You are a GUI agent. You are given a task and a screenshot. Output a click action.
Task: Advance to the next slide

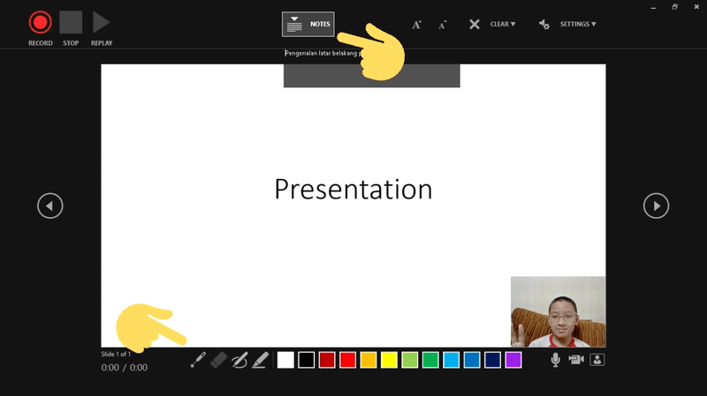click(656, 205)
